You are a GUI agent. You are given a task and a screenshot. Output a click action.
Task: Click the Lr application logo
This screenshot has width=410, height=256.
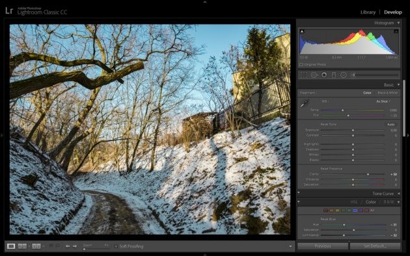click(x=9, y=10)
